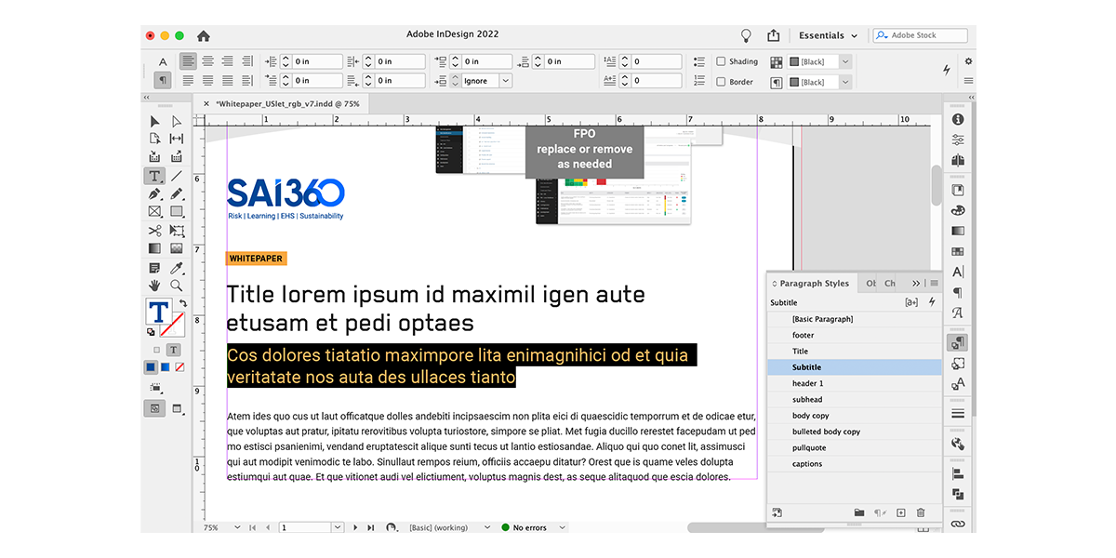Click the Home icon in title bar
Viewport: 1116px width, 558px height.
pos(204,35)
